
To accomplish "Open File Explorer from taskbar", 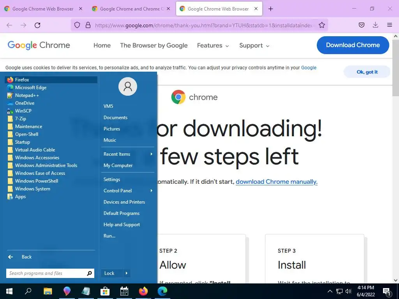I will click(x=48, y=291).
